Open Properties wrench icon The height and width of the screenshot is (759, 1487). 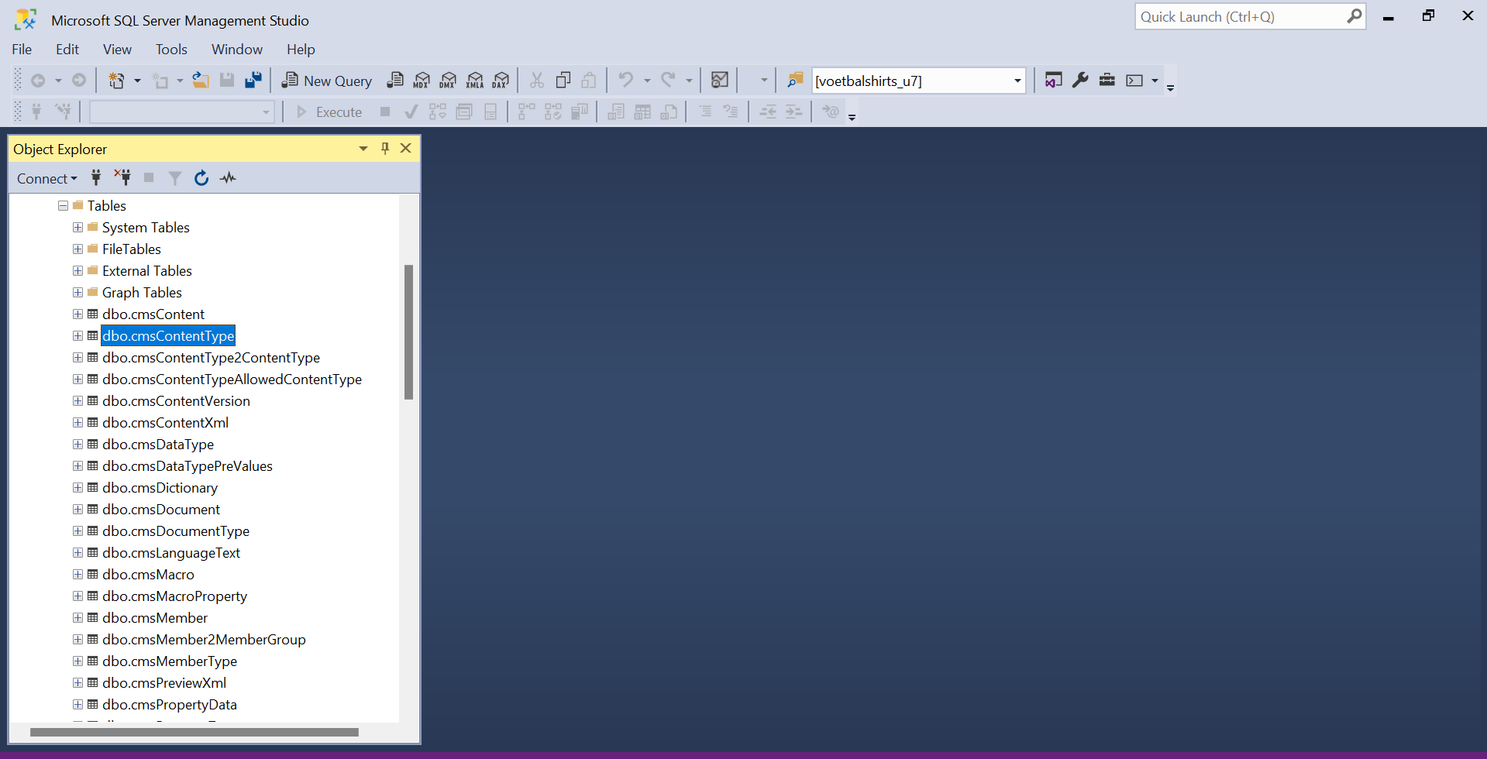click(1080, 80)
